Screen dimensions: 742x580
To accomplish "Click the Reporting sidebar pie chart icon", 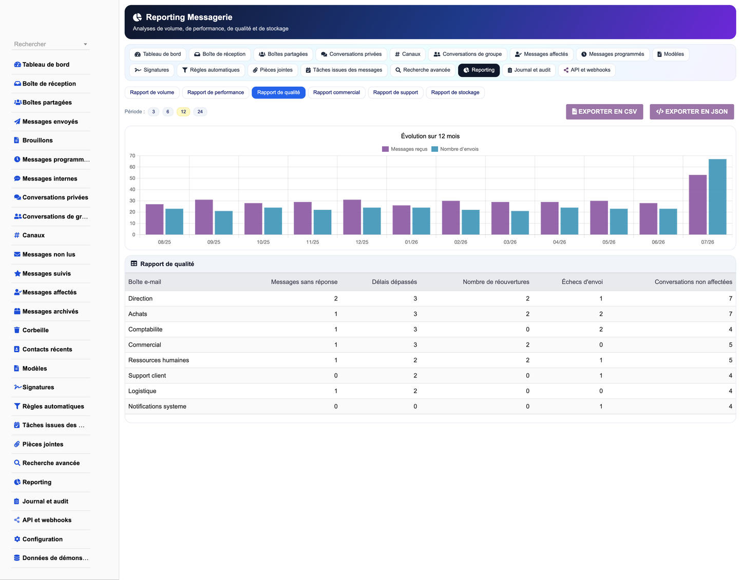I will pyautogui.click(x=17, y=482).
